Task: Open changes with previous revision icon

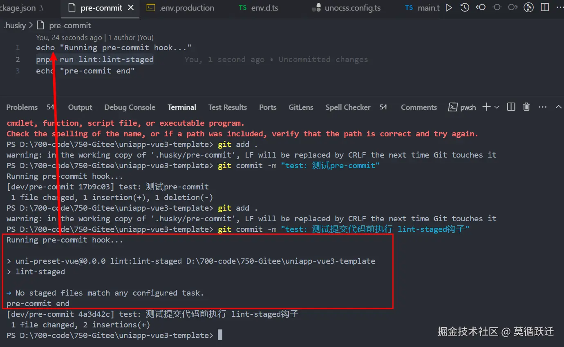Action: (481, 7)
